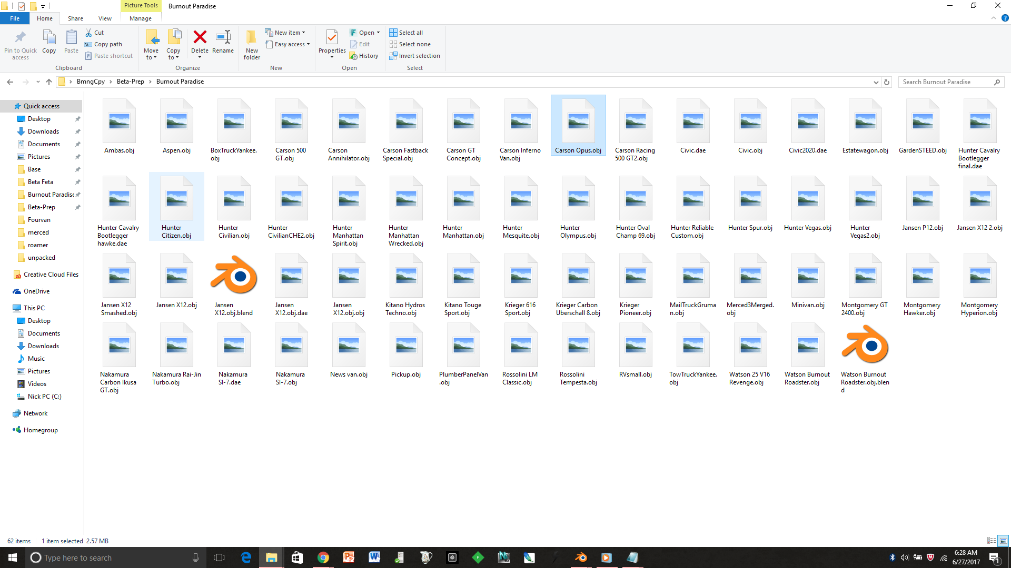The width and height of the screenshot is (1011, 568).
Task: Select the Nakamura Carbon Ikusa GT.obj file
Action: coord(119,359)
